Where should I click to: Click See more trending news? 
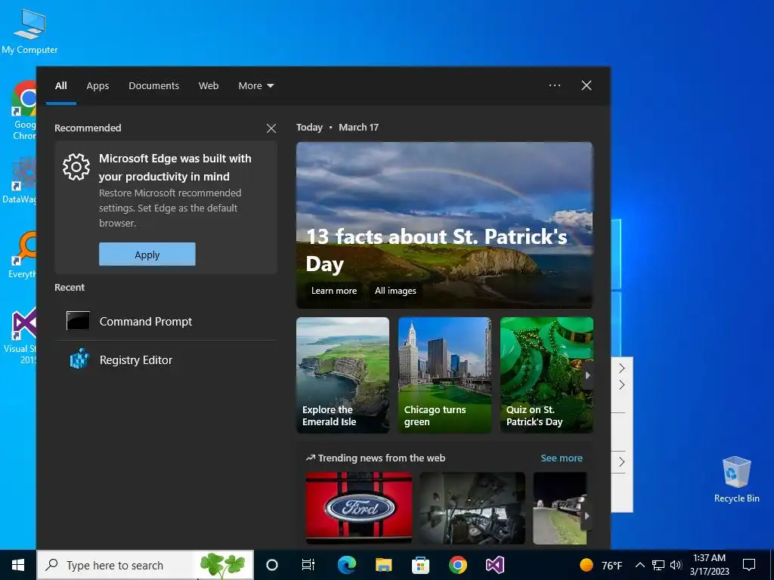(562, 458)
